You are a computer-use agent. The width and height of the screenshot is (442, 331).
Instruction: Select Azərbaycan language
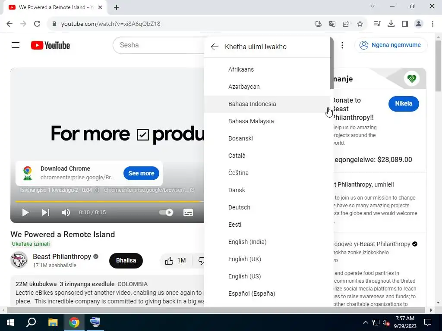click(267, 87)
